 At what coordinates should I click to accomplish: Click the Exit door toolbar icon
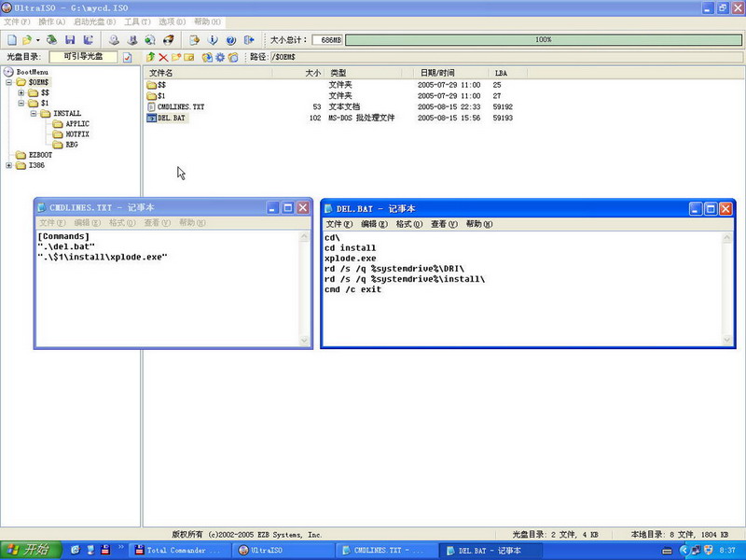tap(249, 40)
